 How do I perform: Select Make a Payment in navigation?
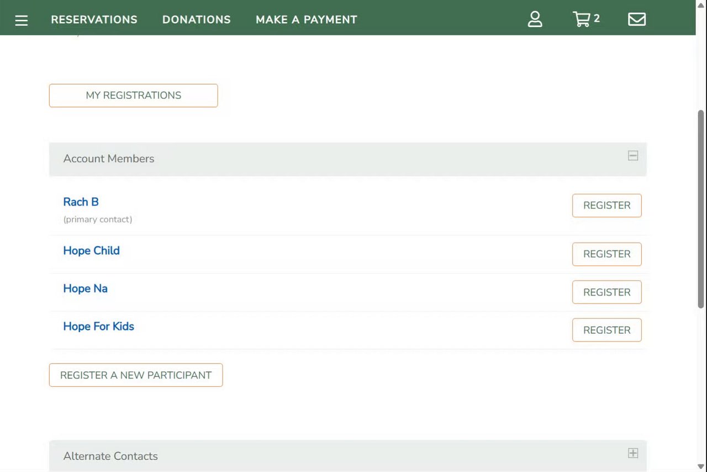tap(306, 19)
